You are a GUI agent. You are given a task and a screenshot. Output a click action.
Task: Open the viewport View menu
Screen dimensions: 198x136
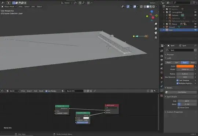[x=21, y=7]
